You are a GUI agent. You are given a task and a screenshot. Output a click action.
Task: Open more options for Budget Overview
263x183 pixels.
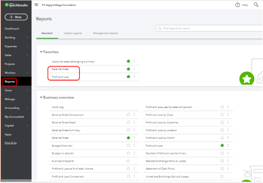tap(134, 146)
